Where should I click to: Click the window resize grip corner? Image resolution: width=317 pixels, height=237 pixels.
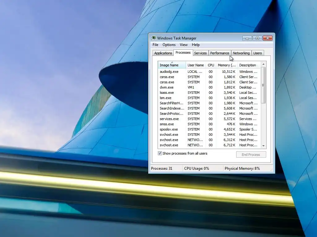271,170
